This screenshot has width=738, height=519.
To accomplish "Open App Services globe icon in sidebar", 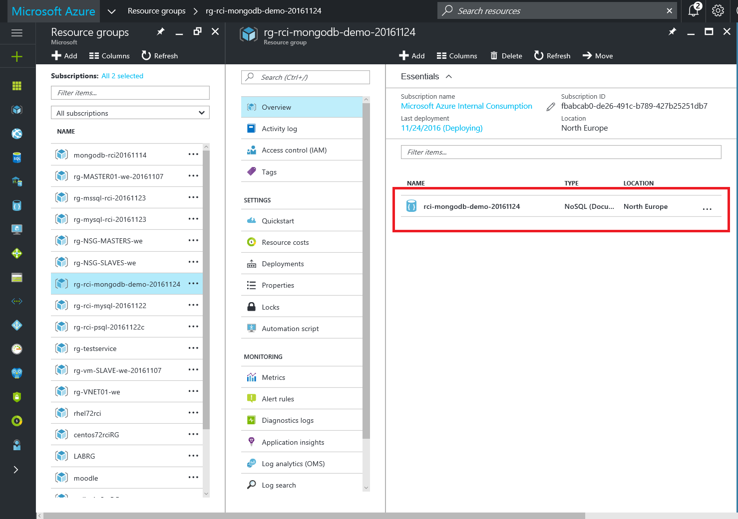I will tap(17, 134).
